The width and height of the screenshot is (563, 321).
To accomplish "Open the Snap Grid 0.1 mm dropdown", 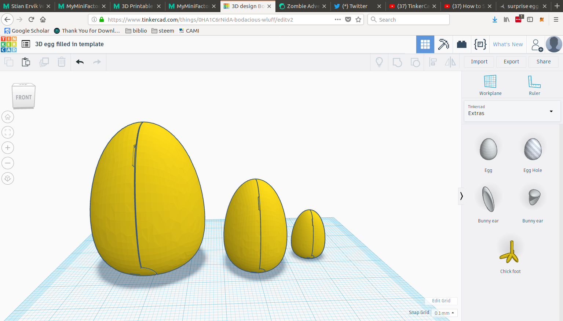I will pos(444,313).
